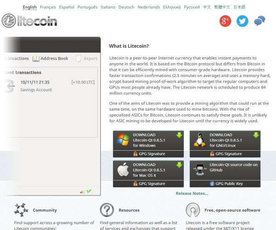Open Litecoin-Qt source code on GitHub
This screenshot has width=276, height=230.
[225, 170]
